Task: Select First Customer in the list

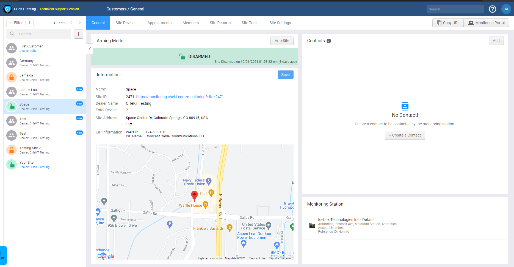Action: pos(45,48)
